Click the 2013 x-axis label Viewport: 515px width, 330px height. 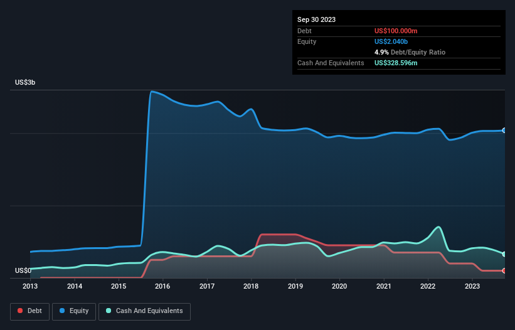tap(30, 286)
